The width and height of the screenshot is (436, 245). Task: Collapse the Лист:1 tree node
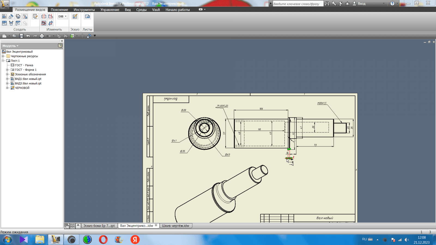click(3, 61)
